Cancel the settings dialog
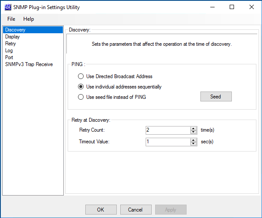The width and height of the screenshot is (262, 218). point(135,210)
